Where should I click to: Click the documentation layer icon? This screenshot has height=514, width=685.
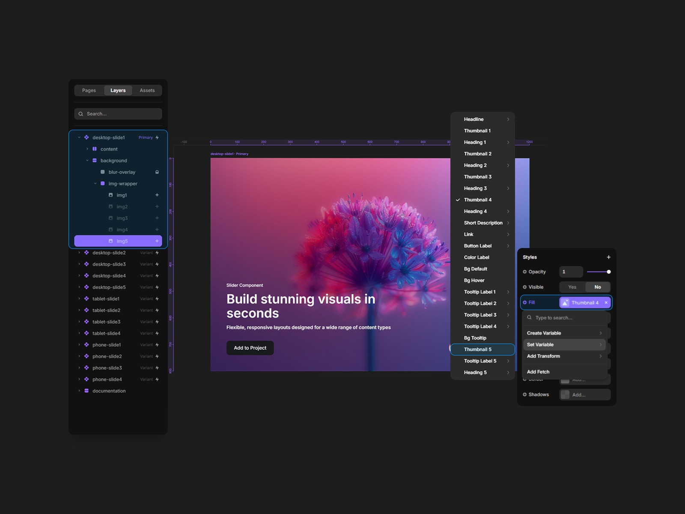pos(86,391)
